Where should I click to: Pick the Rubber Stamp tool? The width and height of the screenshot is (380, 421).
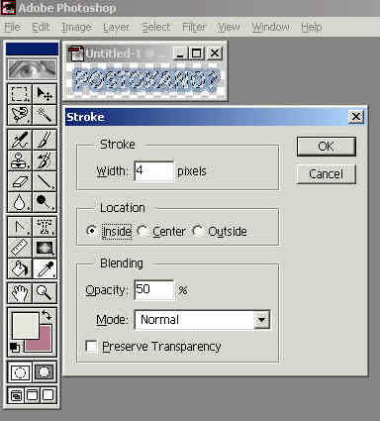tap(20, 160)
